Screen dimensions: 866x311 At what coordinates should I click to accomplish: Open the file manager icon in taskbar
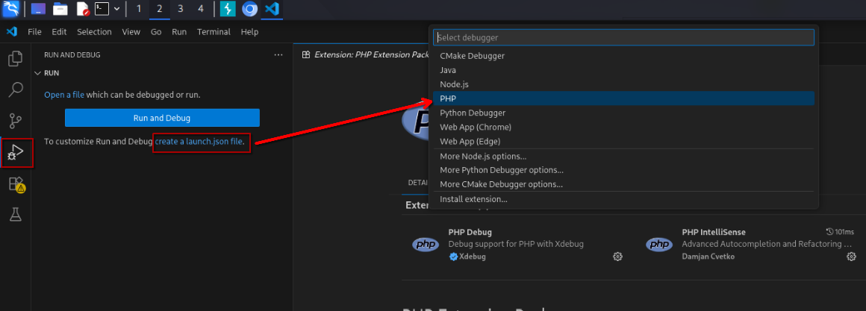60,9
